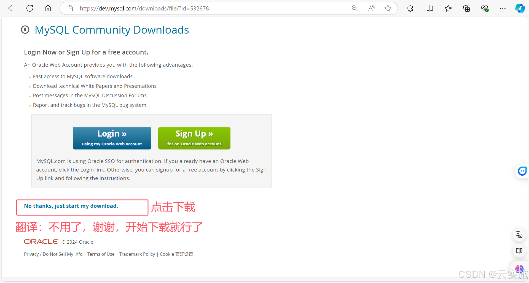The image size is (529, 283).
Task: Click the Oracle logo in footer
Action: pyautogui.click(x=41, y=241)
